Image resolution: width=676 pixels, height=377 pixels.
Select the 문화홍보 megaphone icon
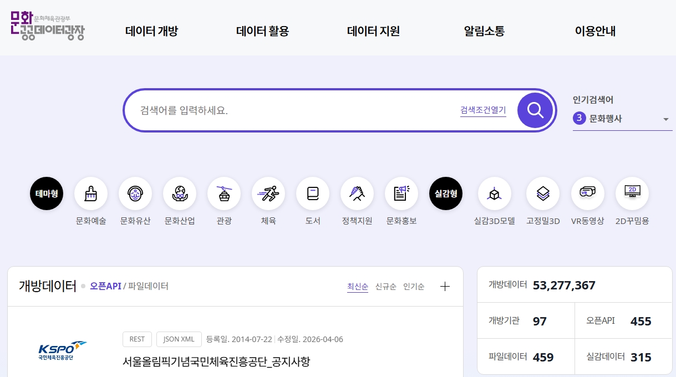point(401,193)
